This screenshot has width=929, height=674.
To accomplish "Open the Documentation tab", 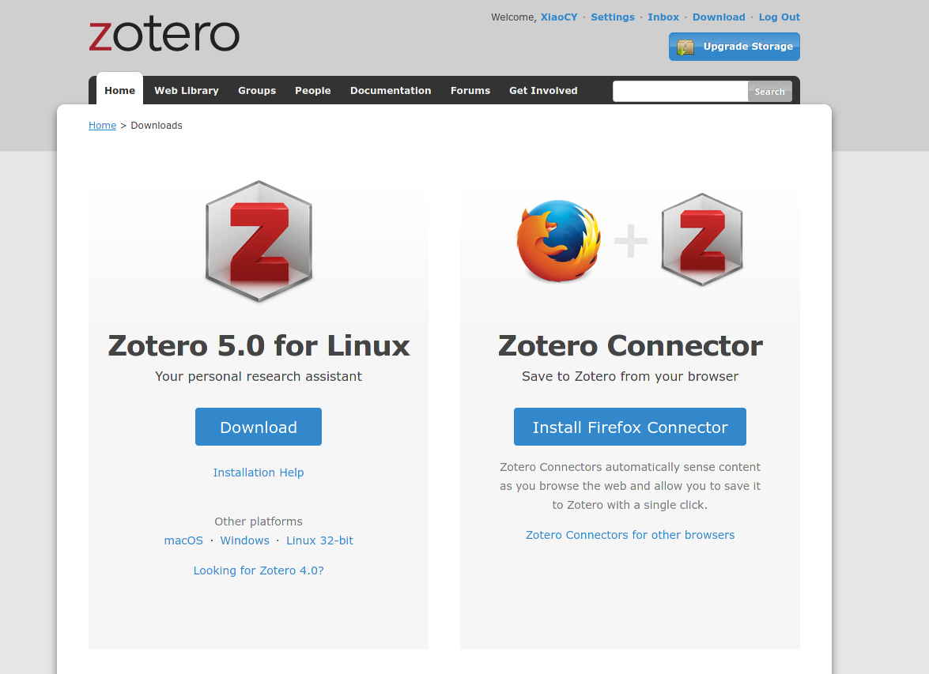I will pyautogui.click(x=391, y=91).
